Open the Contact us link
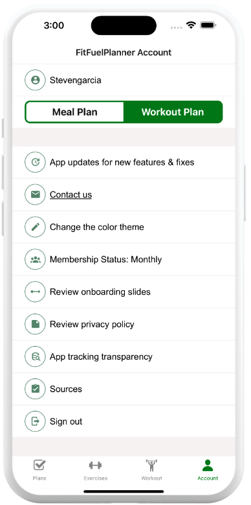The image size is (251, 505). coord(71,195)
